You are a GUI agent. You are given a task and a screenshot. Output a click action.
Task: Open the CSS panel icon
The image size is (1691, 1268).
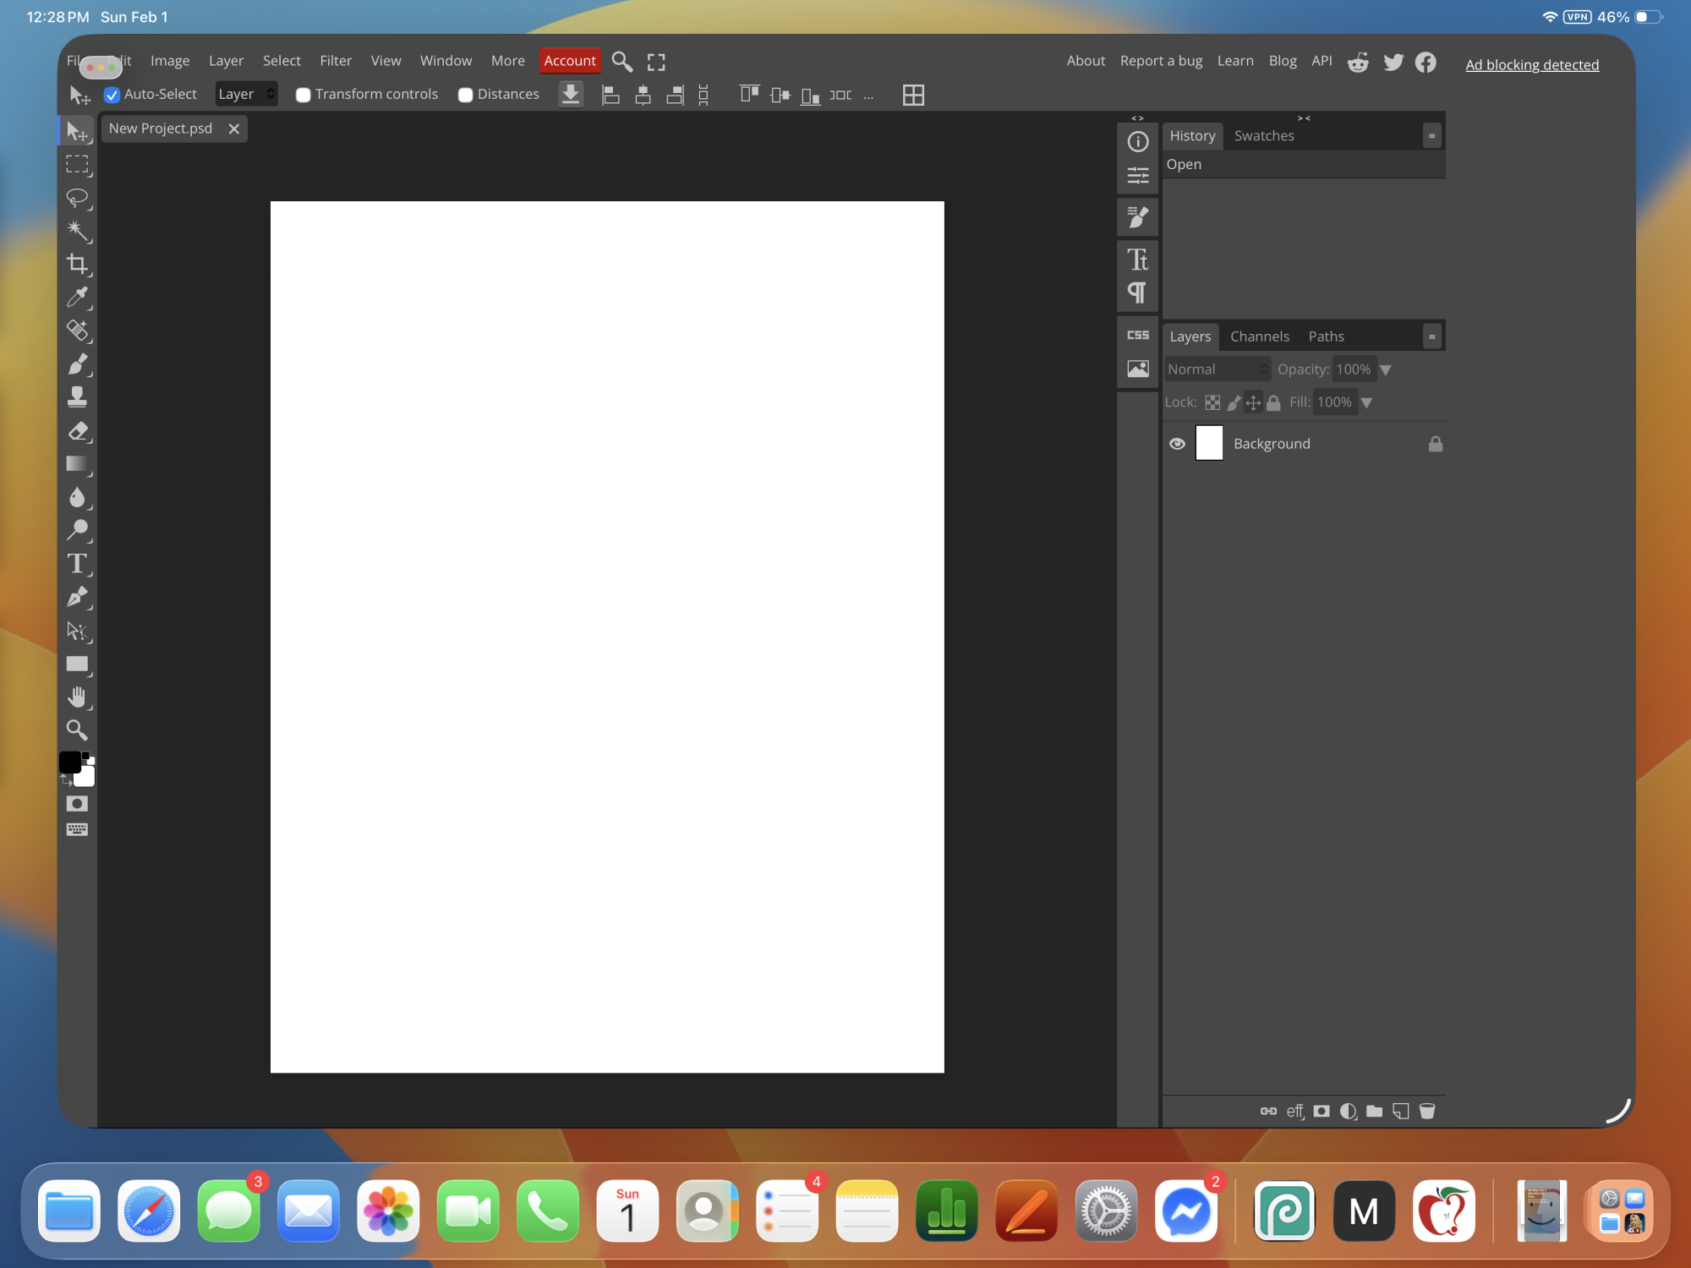tap(1138, 336)
